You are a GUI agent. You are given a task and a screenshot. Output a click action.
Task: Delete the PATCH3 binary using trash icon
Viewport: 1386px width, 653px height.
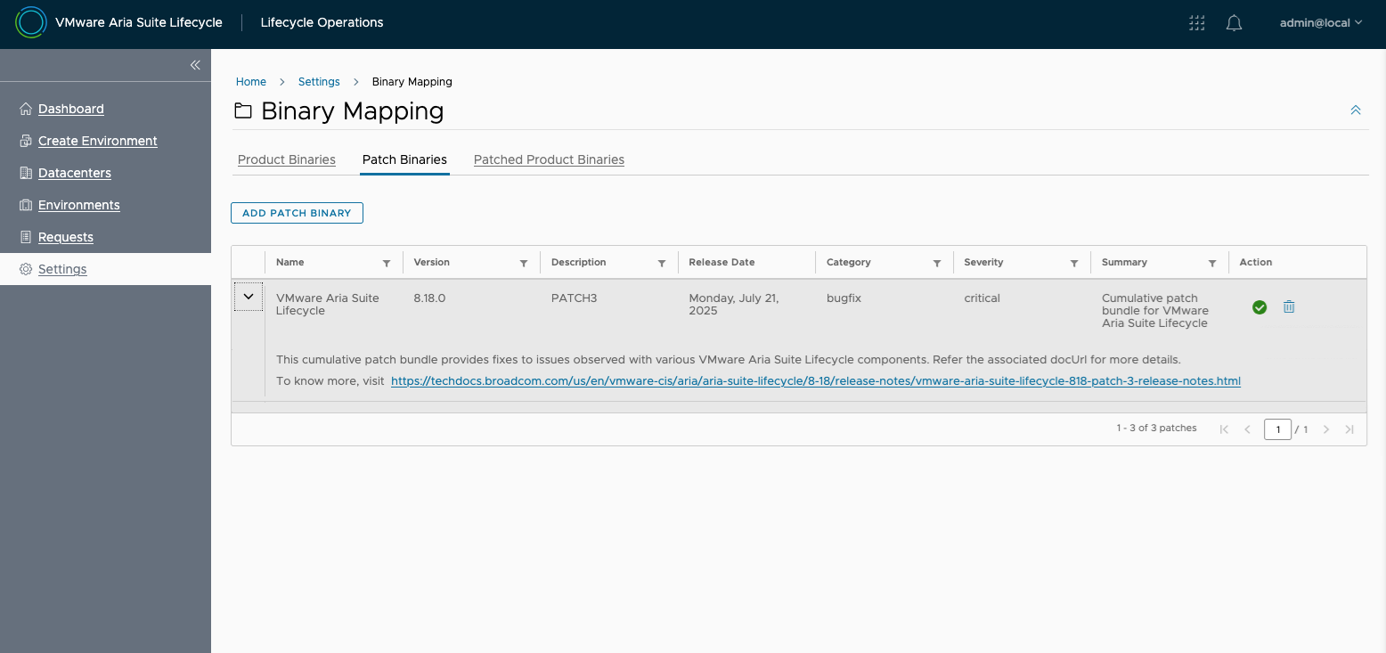pyautogui.click(x=1288, y=306)
